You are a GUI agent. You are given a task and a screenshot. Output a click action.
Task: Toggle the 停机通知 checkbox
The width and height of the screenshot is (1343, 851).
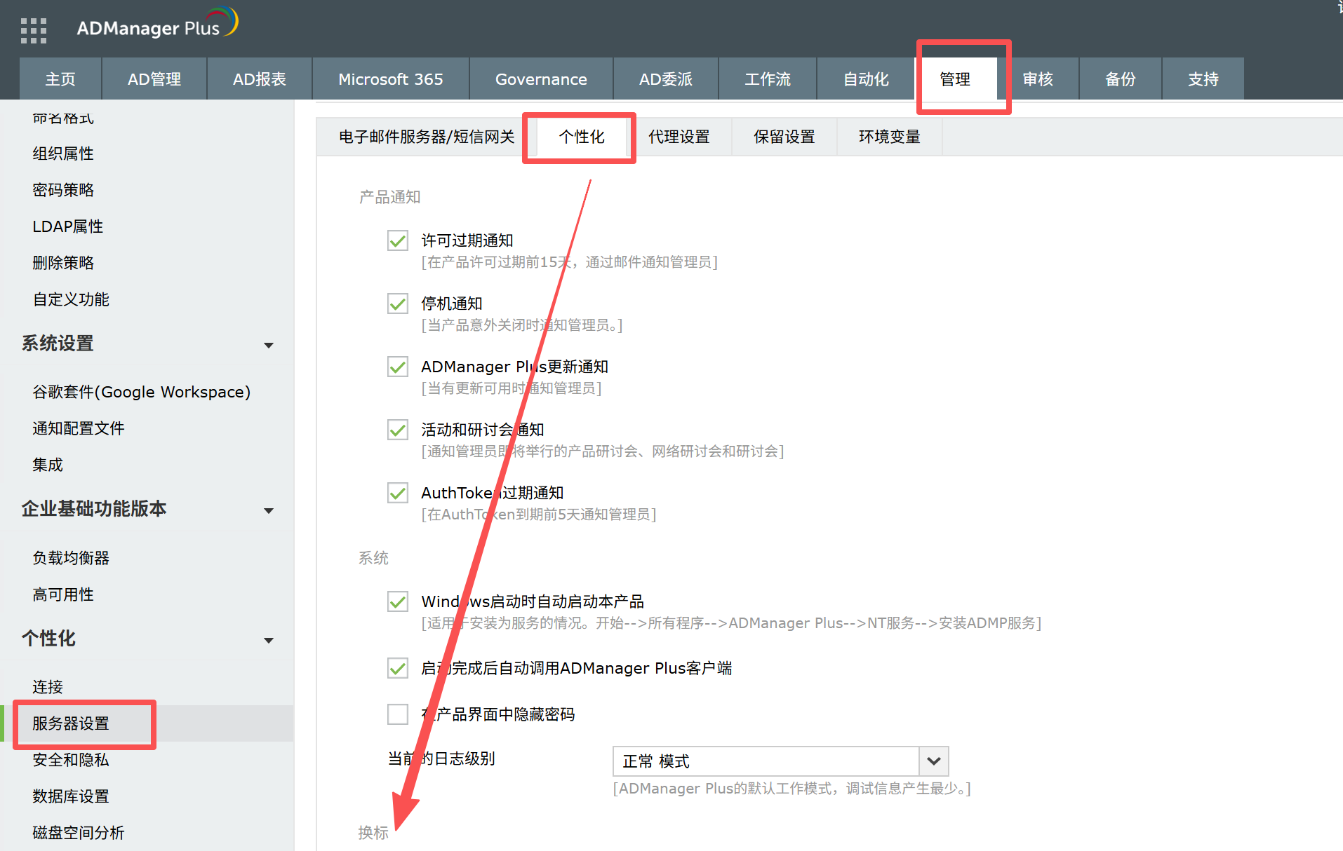(x=398, y=304)
